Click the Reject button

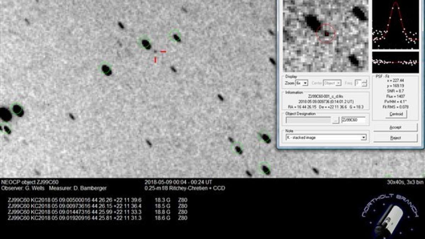point(395,138)
